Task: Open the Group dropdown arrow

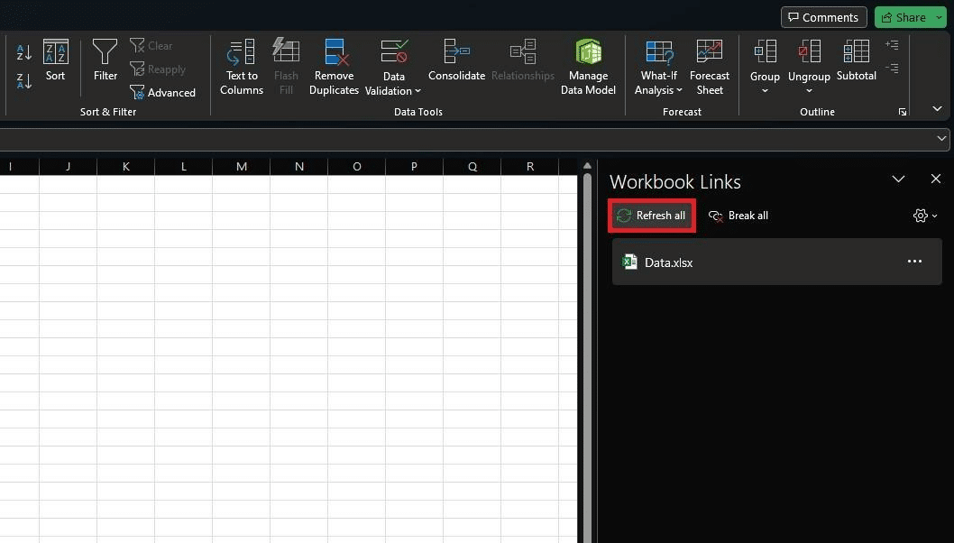Action: (765, 90)
